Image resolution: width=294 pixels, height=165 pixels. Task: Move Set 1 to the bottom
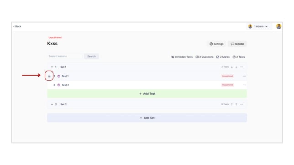pos(236,67)
